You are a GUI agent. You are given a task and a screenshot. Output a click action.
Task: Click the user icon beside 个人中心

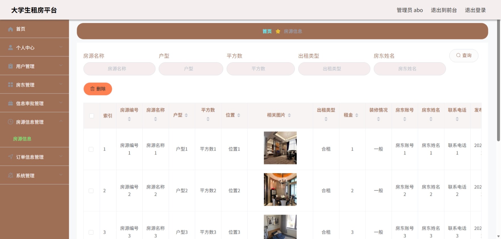(11, 48)
